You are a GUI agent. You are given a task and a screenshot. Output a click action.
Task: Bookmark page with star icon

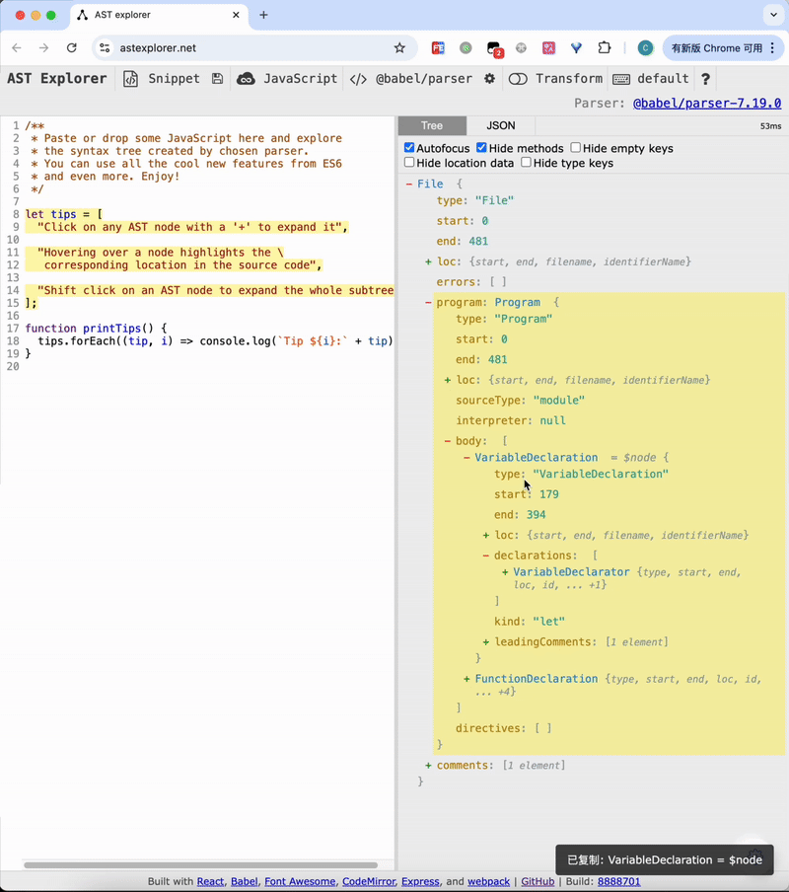click(399, 47)
